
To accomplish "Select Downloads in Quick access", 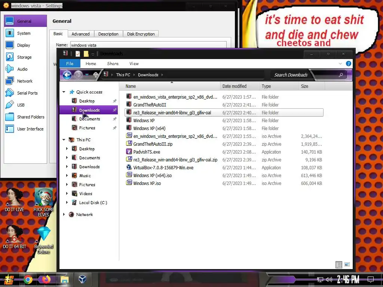I will (89, 110).
